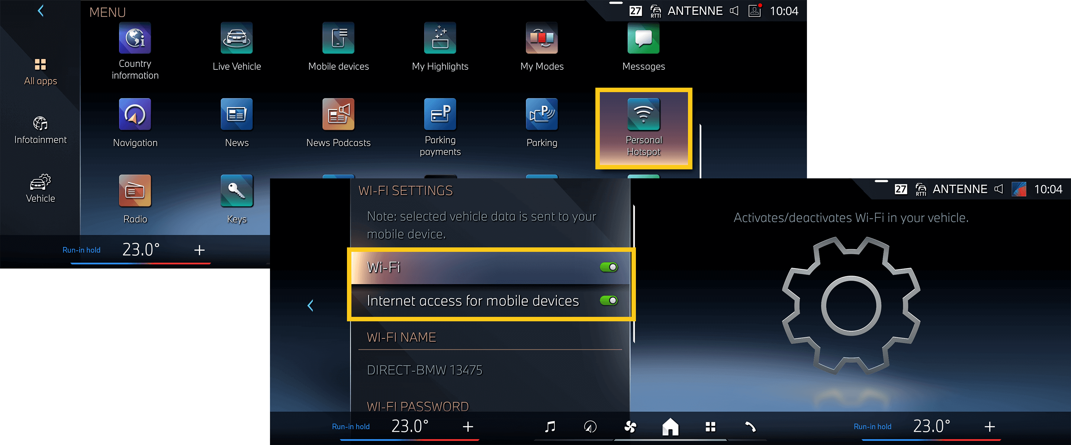This screenshot has width=1071, height=445.
Task: Tap RTTI traffic icon in Menu status bar
Action: [x=656, y=11]
